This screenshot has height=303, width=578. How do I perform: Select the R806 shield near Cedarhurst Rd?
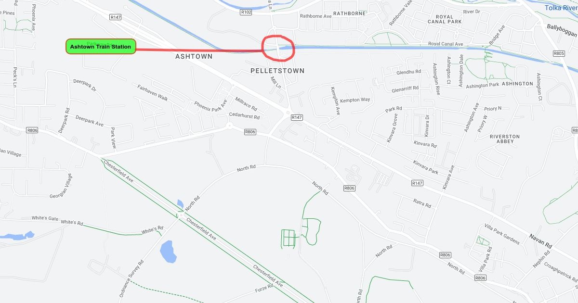pos(250,132)
